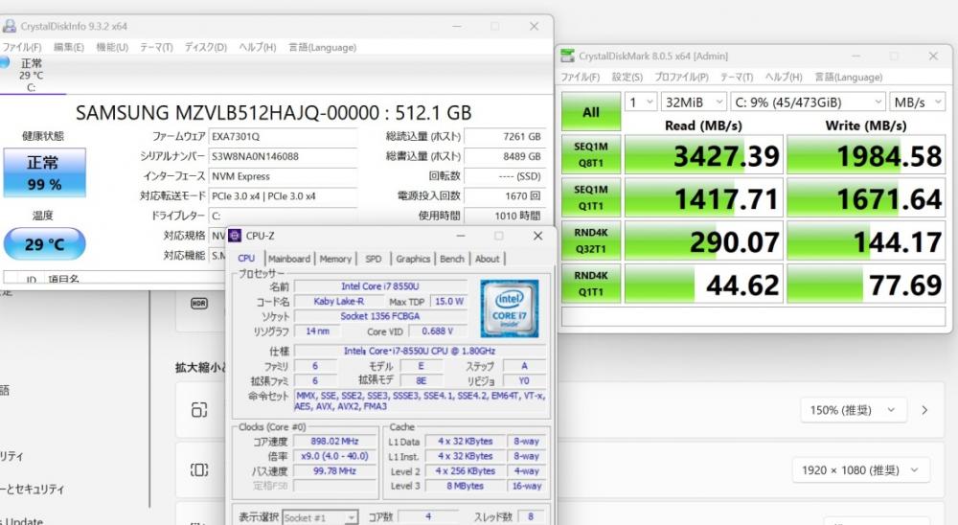
Task: Open test count dropdown showing 1
Action: (640, 103)
